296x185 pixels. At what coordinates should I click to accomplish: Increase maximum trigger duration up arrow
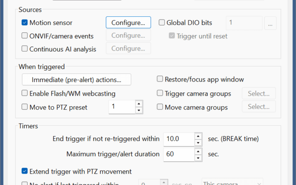[198, 151]
